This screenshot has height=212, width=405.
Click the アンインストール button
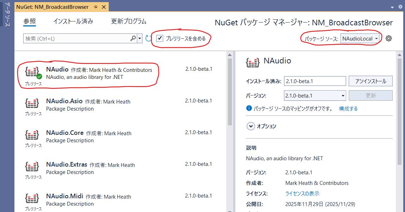click(371, 81)
